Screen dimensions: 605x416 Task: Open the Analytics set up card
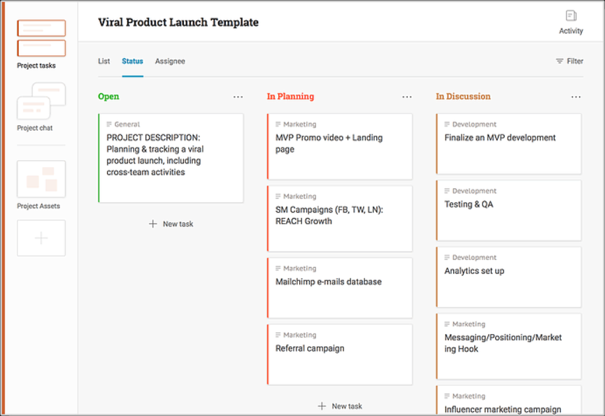click(508, 277)
